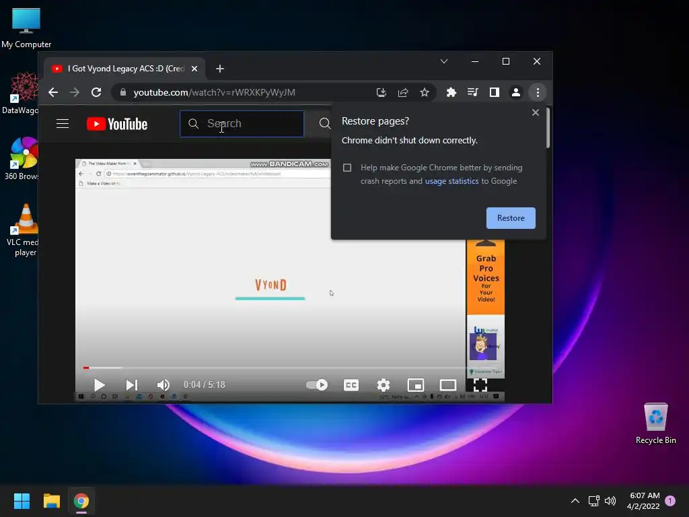Viewport: 689px width, 517px height.
Task: Open the video settings gear
Action: click(x=383, y=385)
